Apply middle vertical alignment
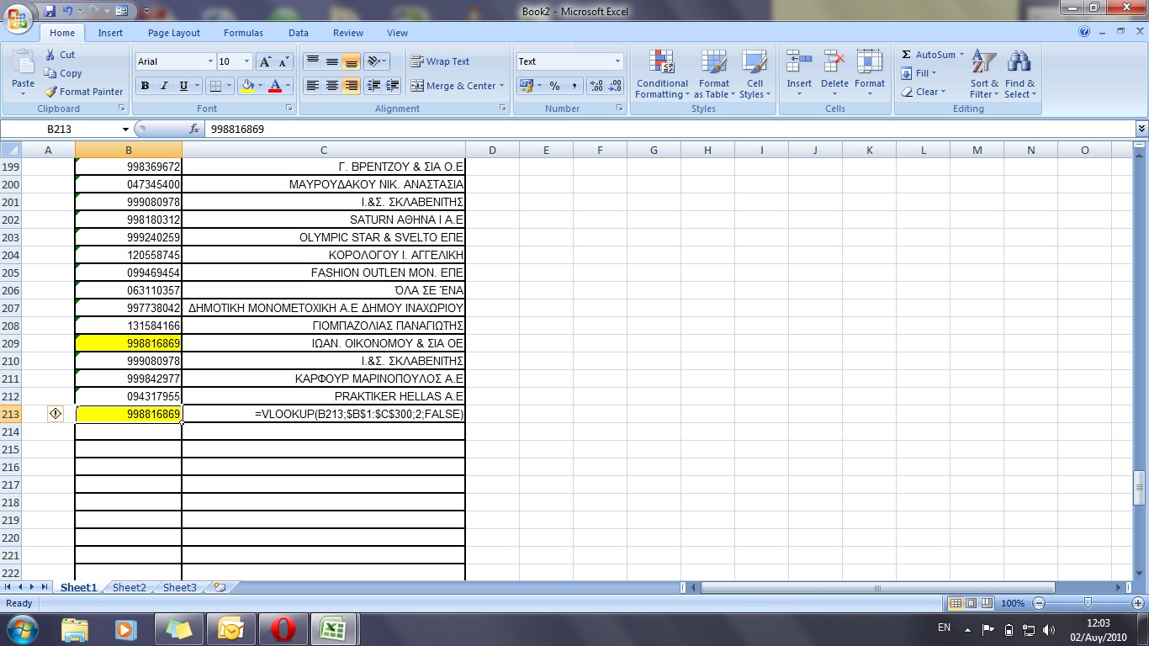 pos(331,61)
